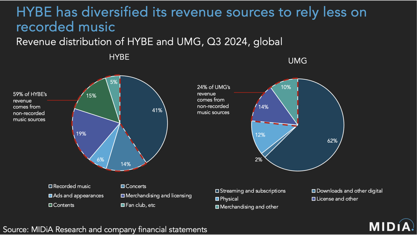Viewport: 417px width, 235px height.
Task: Click the subtitle 'Revenue distribution of HYBE and UMG'
Action: tap(149, 42)
